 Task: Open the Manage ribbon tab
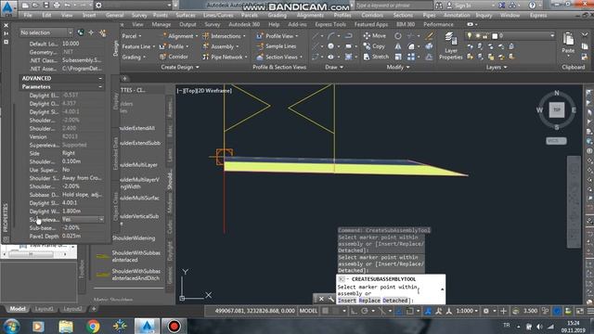coord(161,24)
